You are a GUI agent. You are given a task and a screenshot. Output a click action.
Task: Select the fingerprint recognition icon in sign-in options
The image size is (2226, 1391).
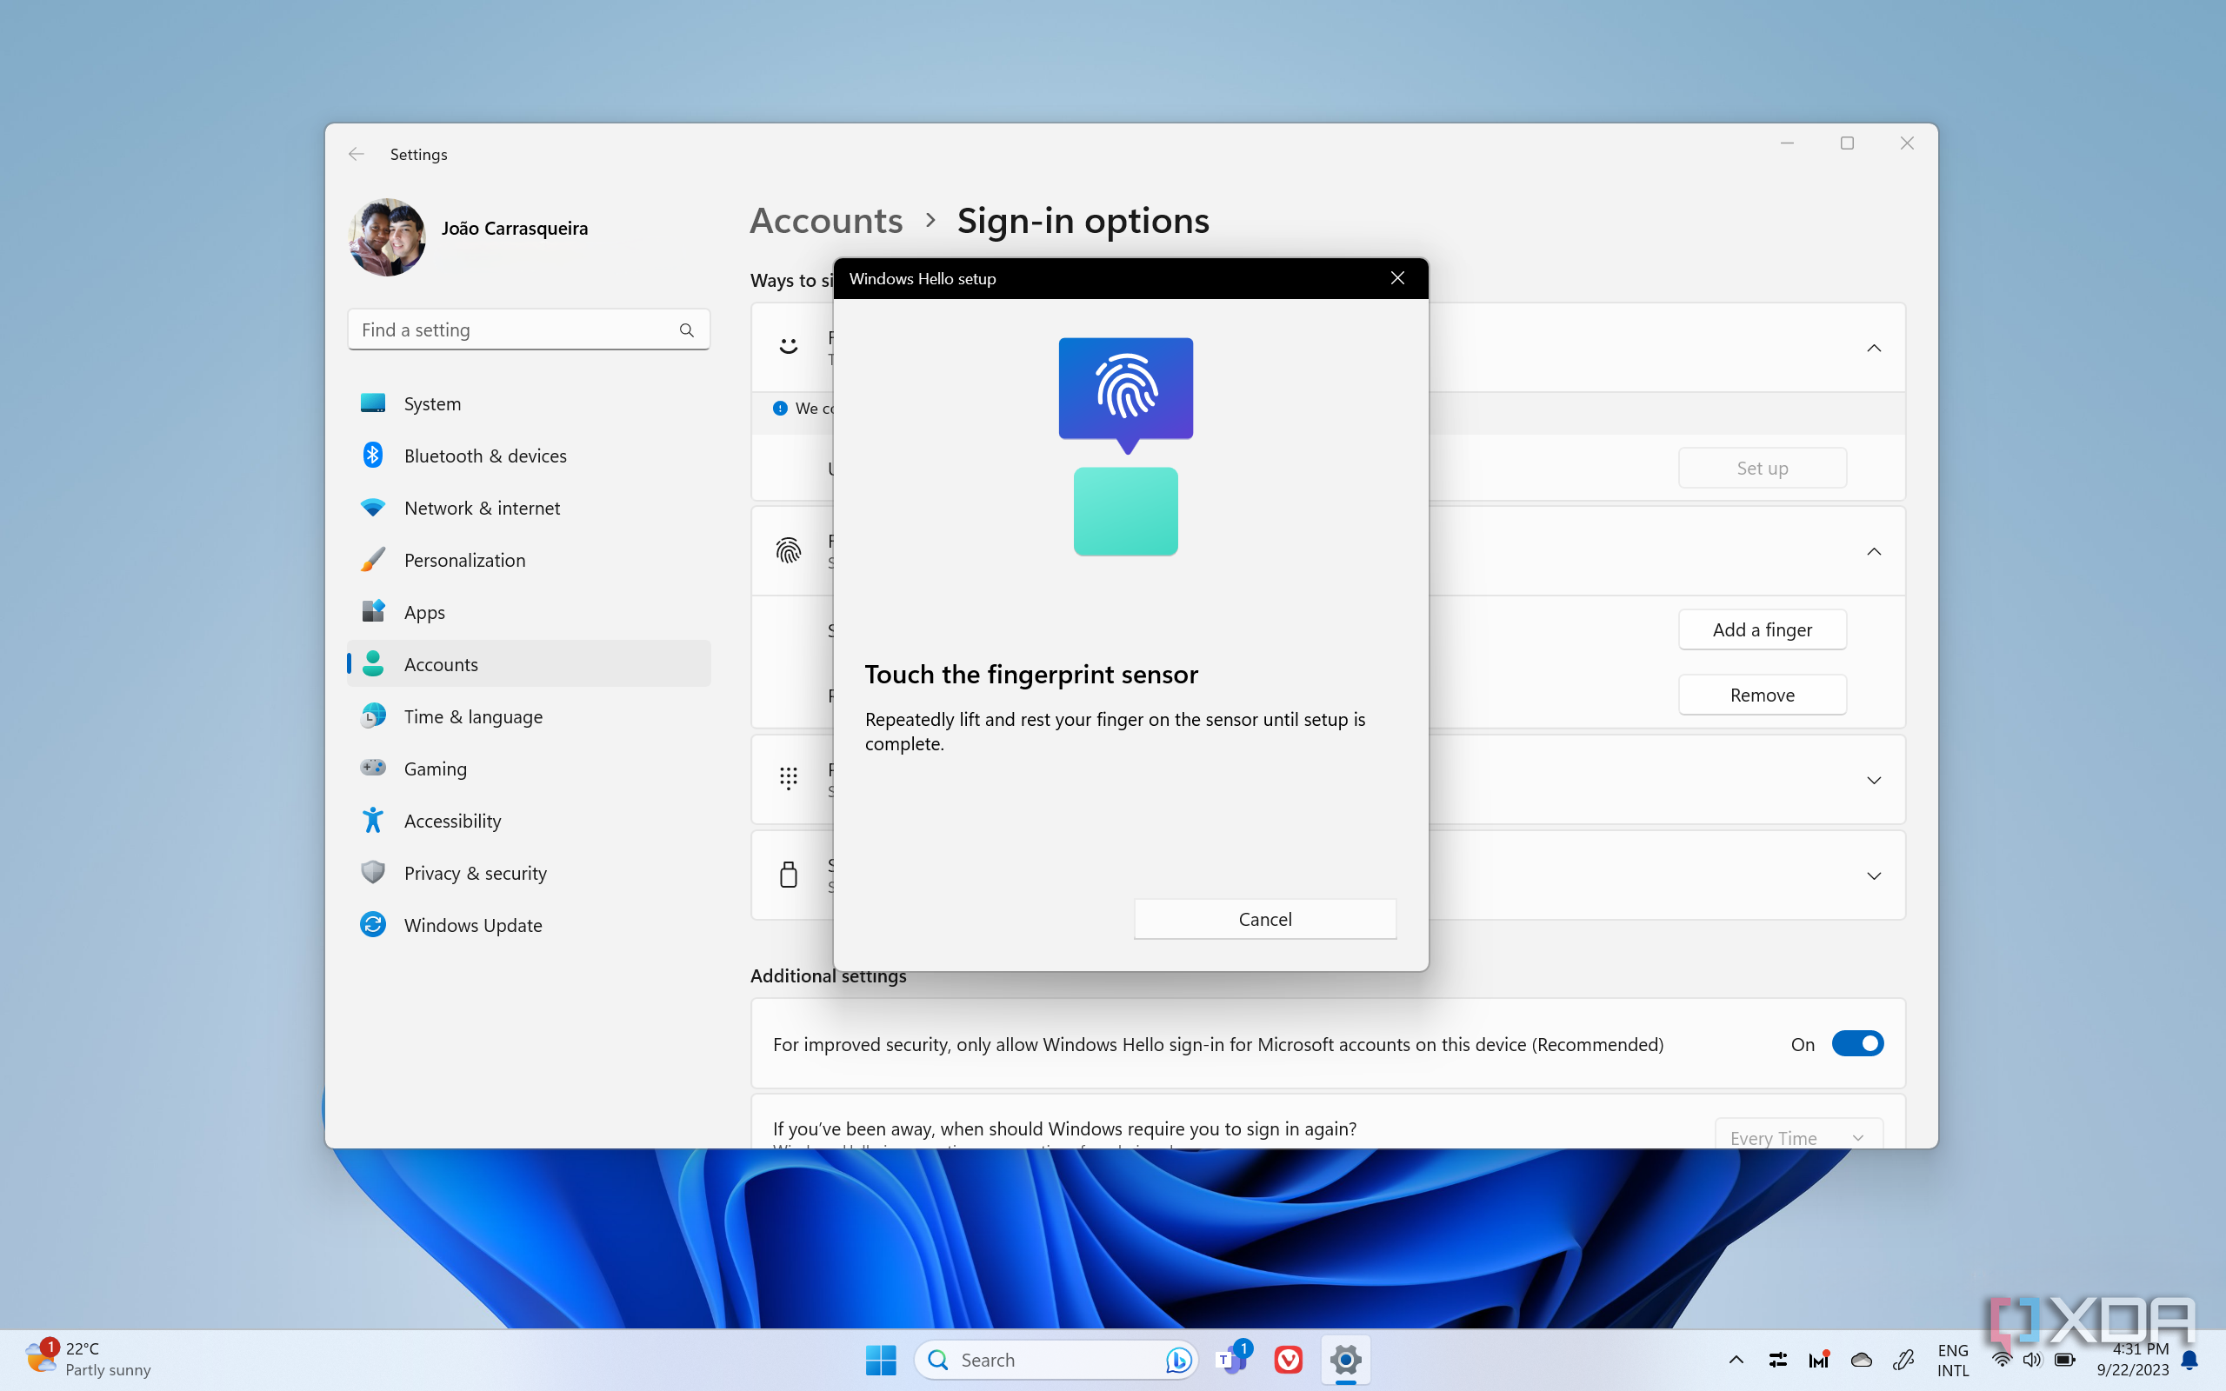tap(789, 550)
